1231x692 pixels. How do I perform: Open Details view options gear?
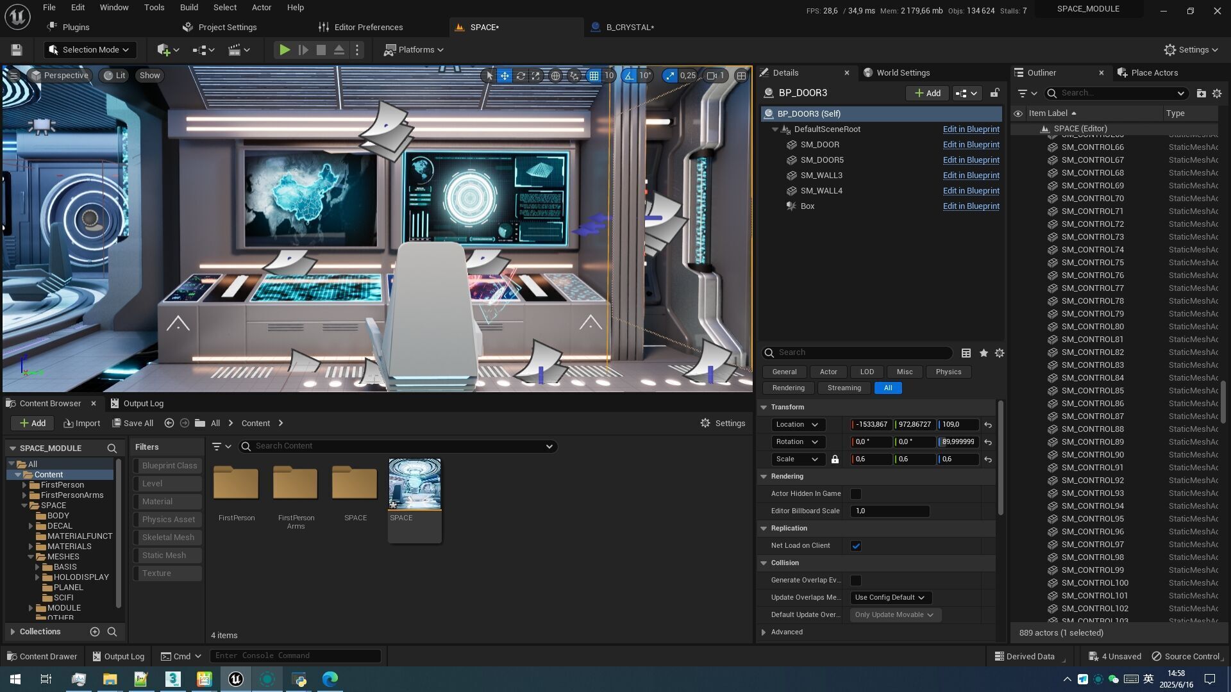pos(999,353)
